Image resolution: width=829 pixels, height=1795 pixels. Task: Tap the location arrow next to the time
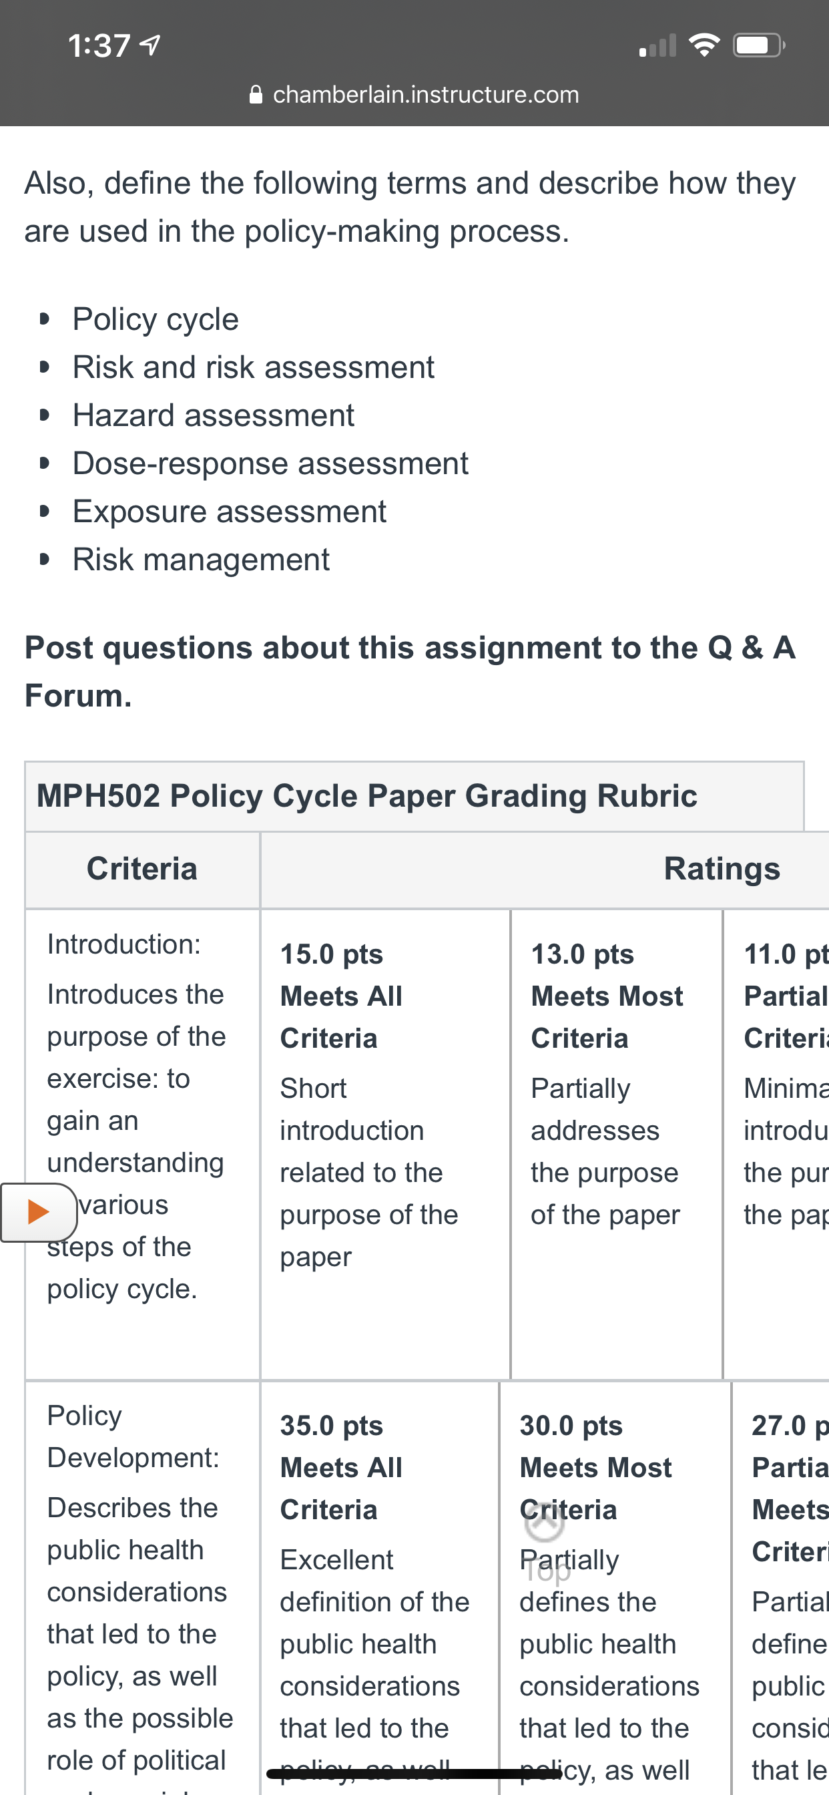[x=150, y=45]
